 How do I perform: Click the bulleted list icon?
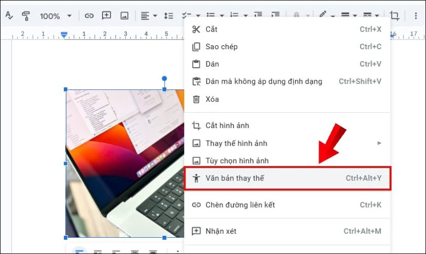pyautogui.click(x=210, y=15)
